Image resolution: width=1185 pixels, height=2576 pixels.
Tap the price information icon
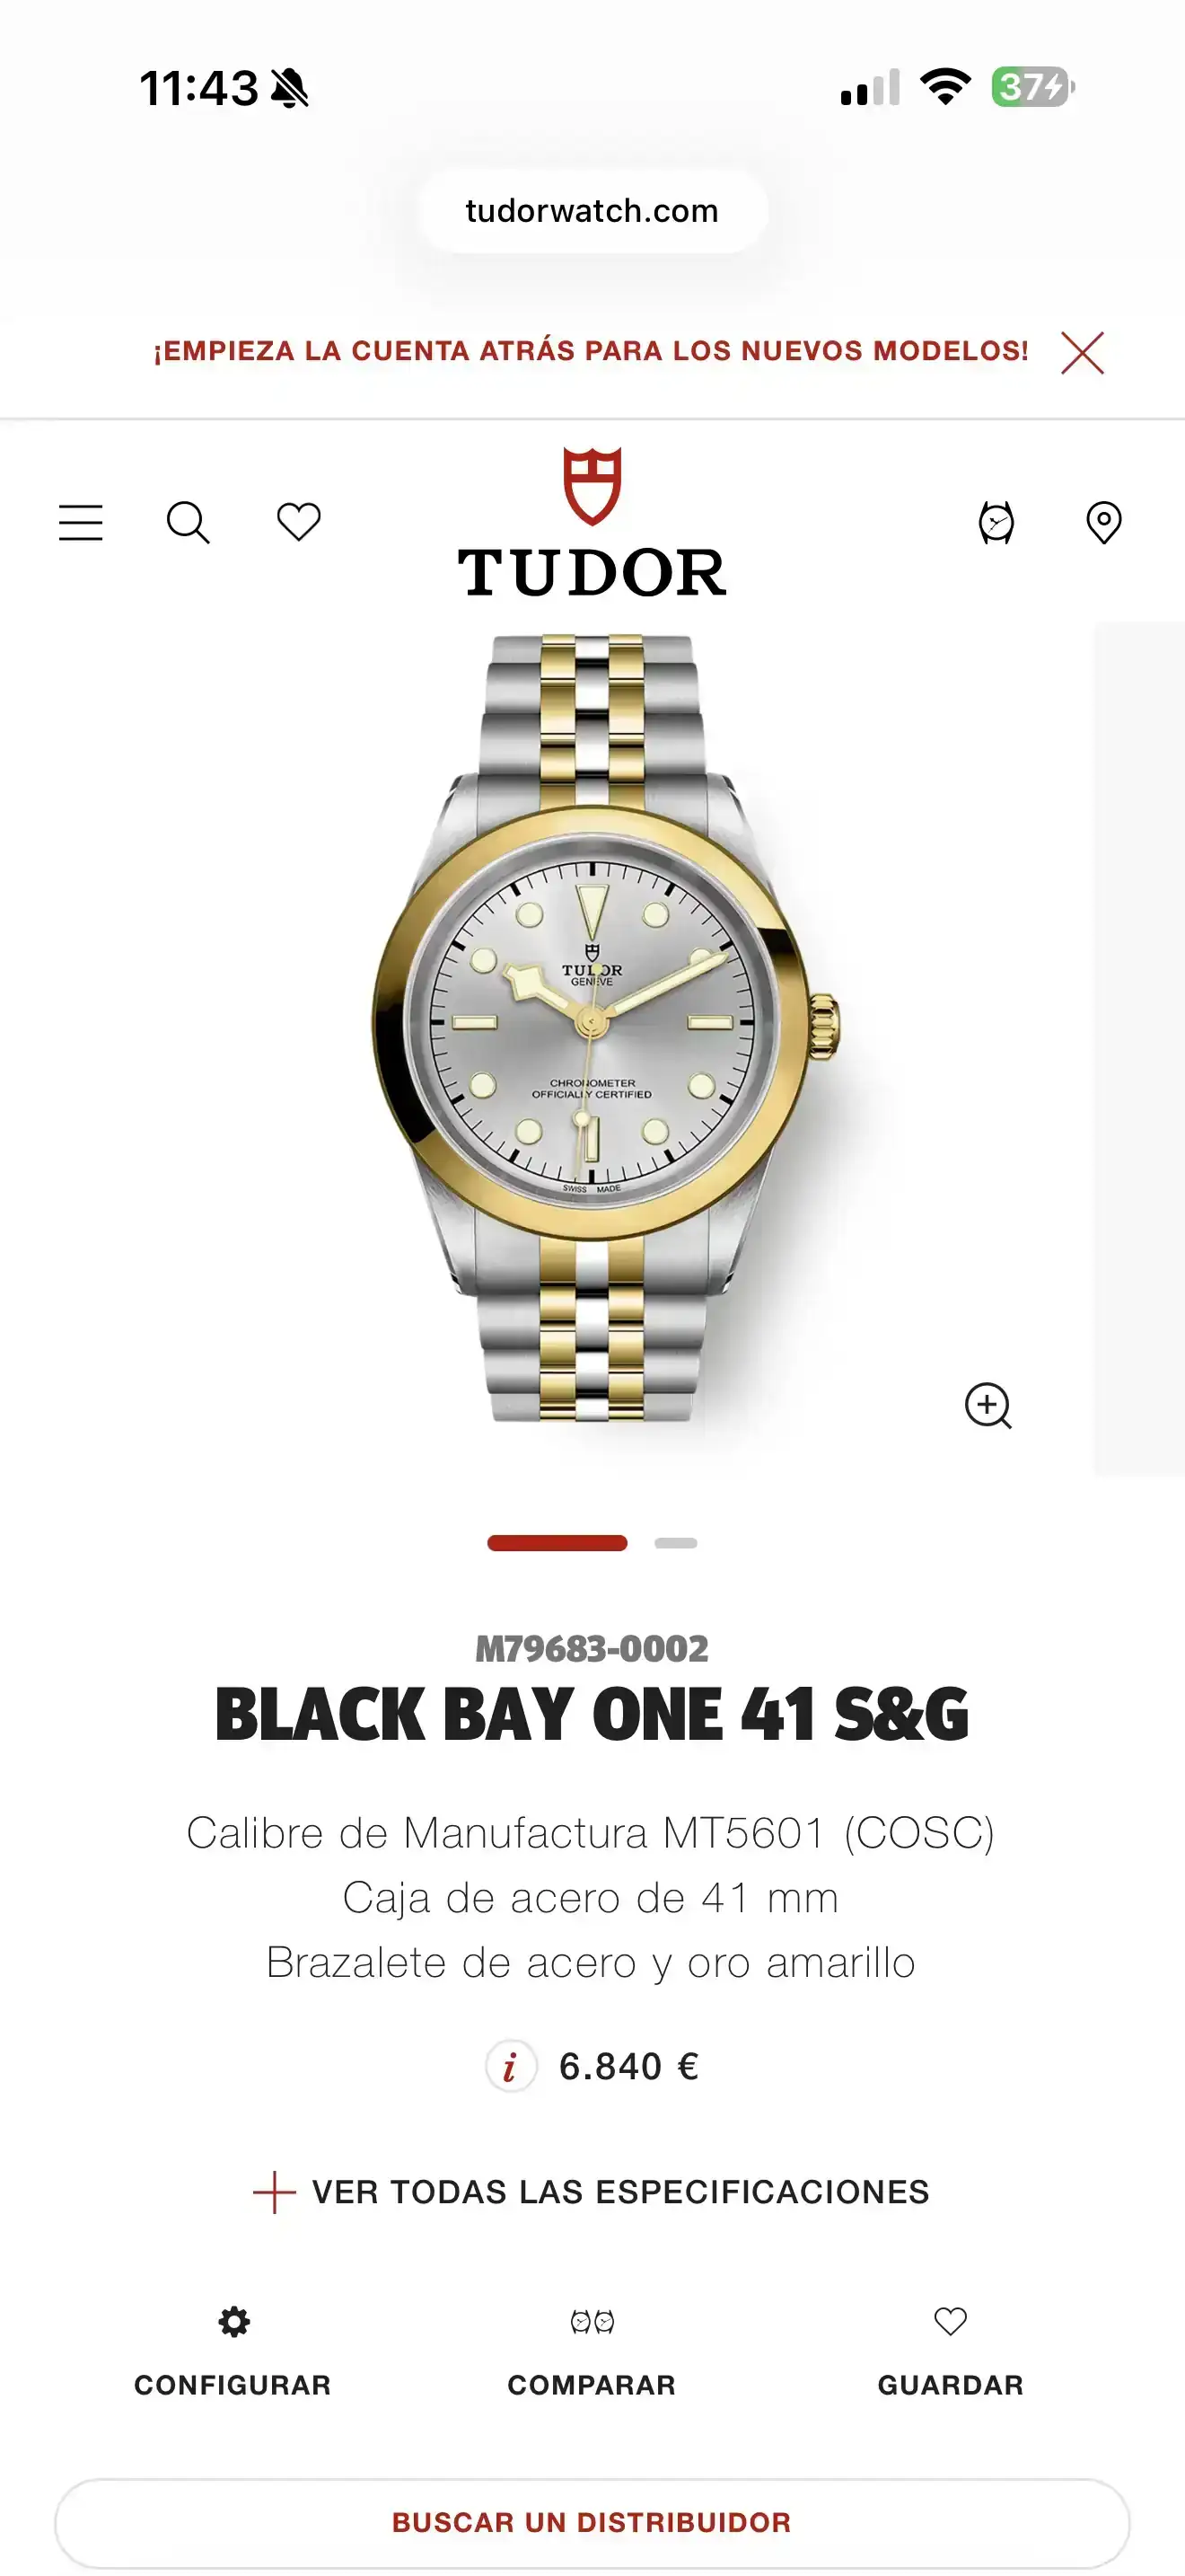click(511, 2066)
